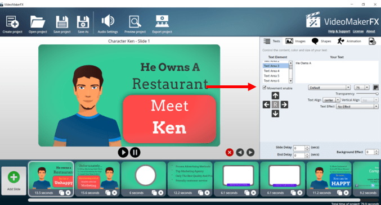Move text up with the up arrow
The height and width of the screenshot is (205, 381).
click(x=275, y=95)
